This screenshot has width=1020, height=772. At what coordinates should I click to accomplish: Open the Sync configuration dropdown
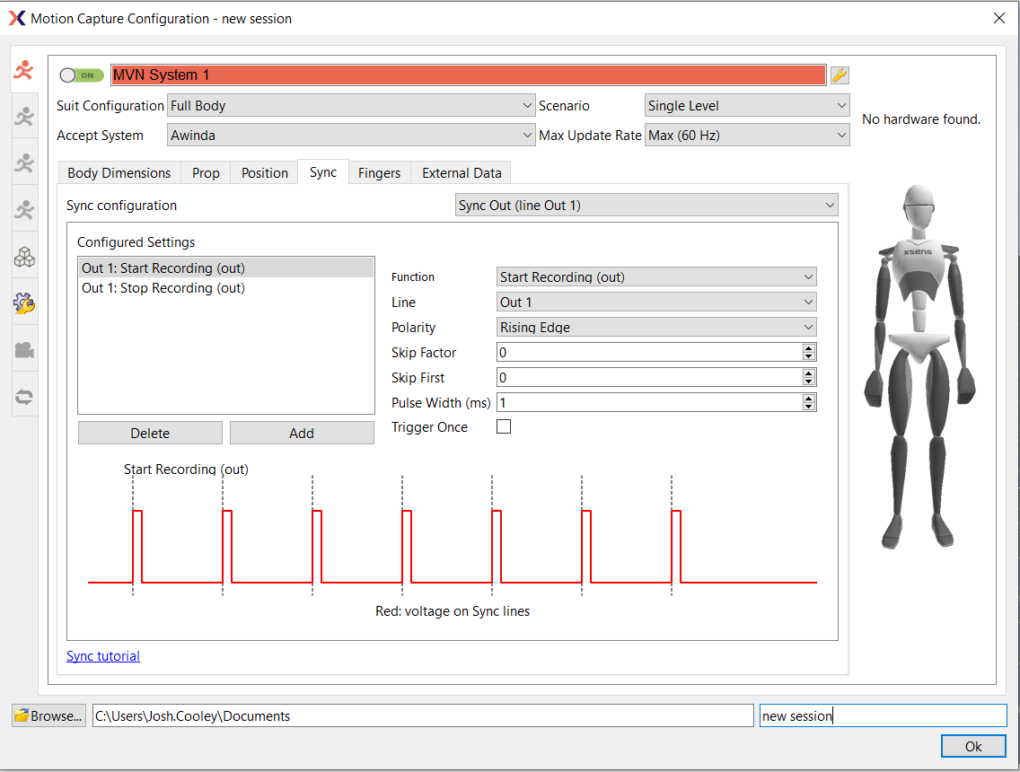pyautogui.click(x=646, y=205)
